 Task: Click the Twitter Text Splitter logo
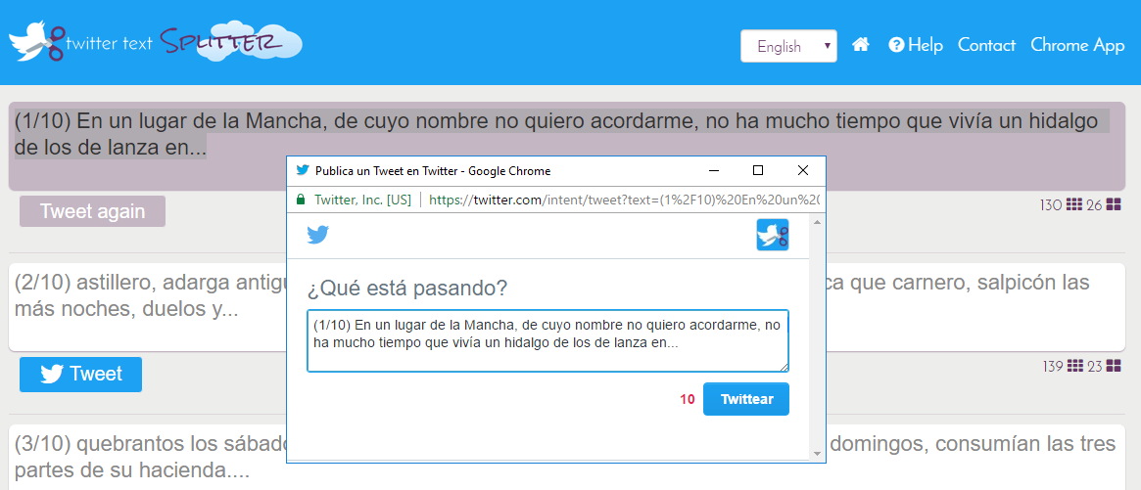pyautogui.click(x=155, y=42)
